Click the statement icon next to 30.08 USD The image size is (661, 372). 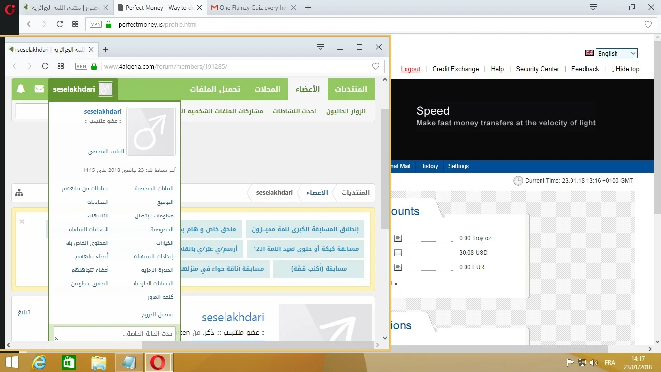point(398,253)
